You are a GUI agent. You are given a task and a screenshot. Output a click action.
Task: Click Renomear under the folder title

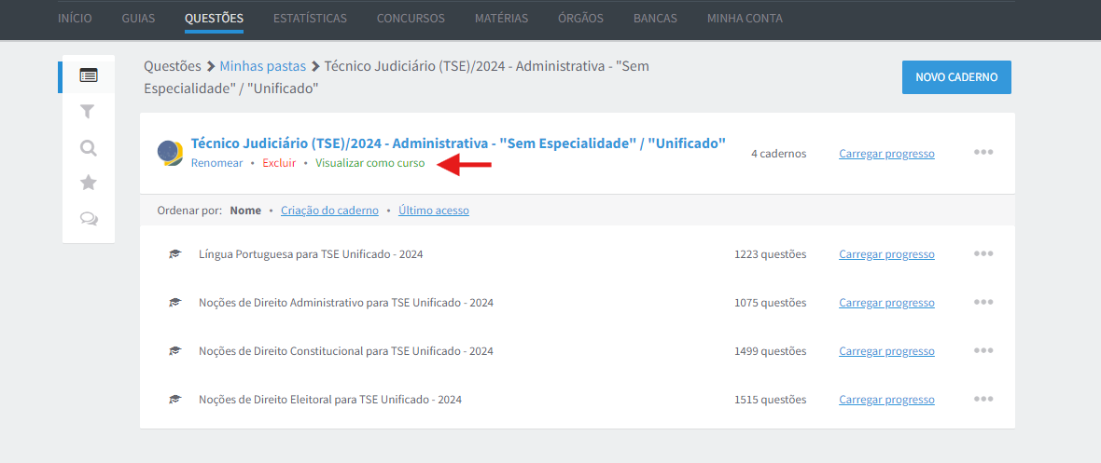pos(217,163)
